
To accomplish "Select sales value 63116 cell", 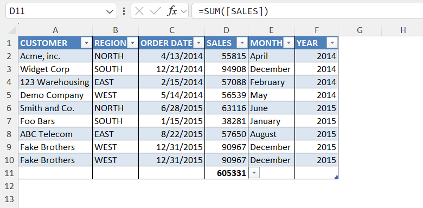I will (227, 108).
